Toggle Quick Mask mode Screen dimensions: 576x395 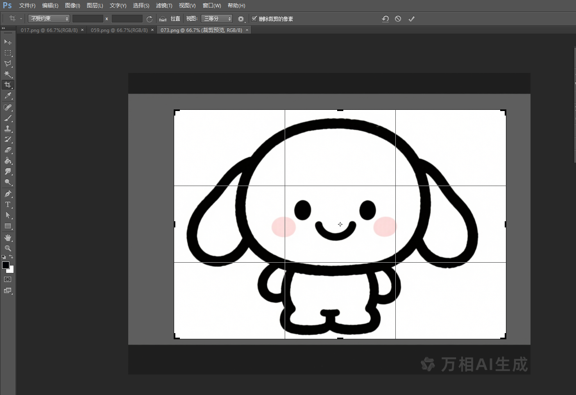[x=8, y=279]
